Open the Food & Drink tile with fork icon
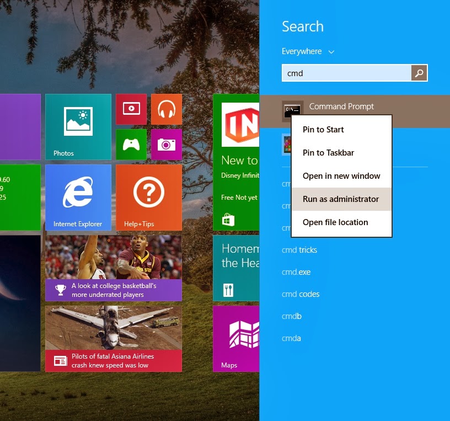The image size is (450, 421). tap(236, 268)
